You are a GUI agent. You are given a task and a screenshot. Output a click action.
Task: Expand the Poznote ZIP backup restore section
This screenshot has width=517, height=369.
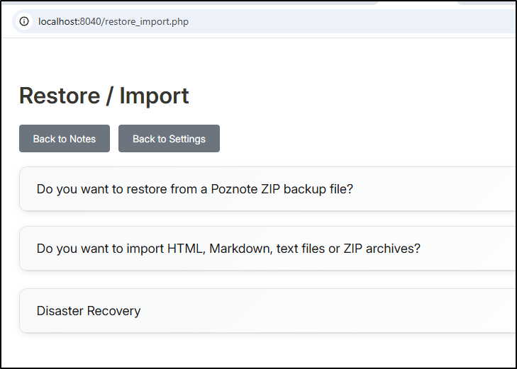point(195,190)
